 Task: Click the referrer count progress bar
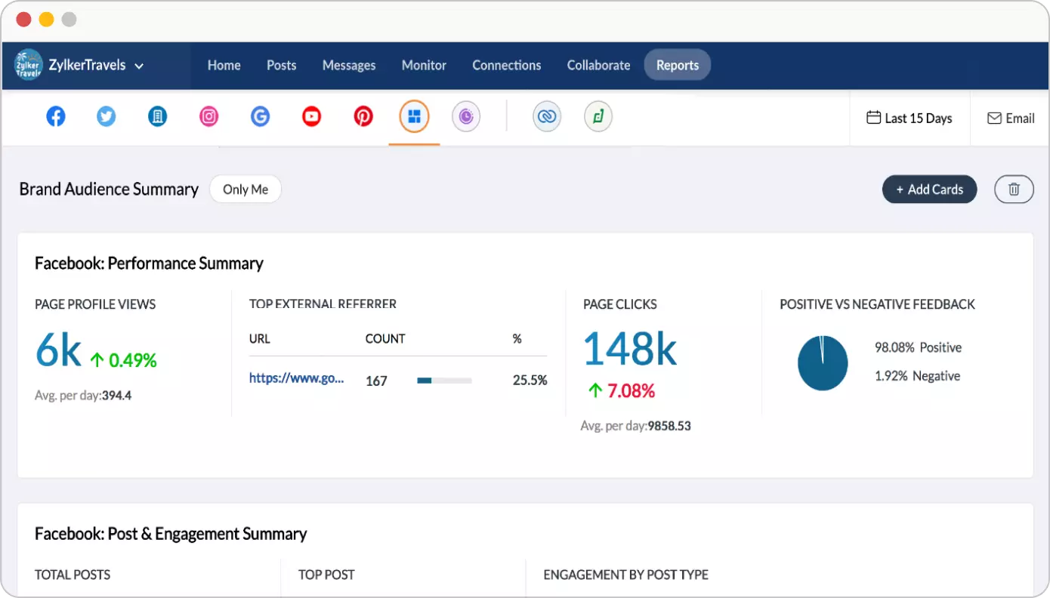[x=444, y=381]
